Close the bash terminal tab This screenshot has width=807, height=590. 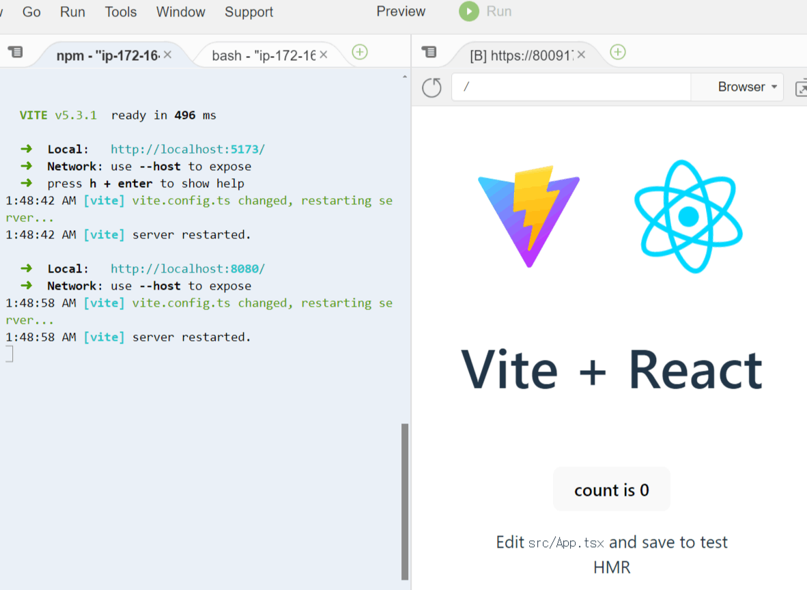pyautogui.click(x=323, y=55)
